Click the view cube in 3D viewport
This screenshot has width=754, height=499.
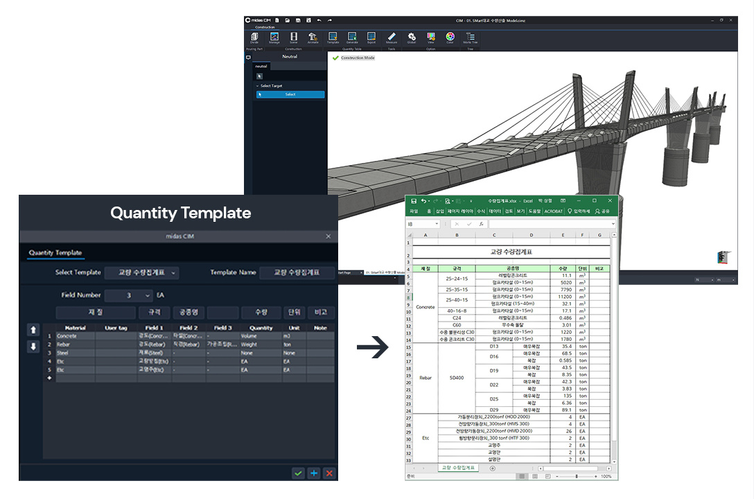(x=724, y=257)
